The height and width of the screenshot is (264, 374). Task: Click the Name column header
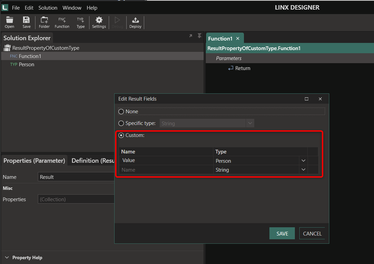click(x=166, y=152)
